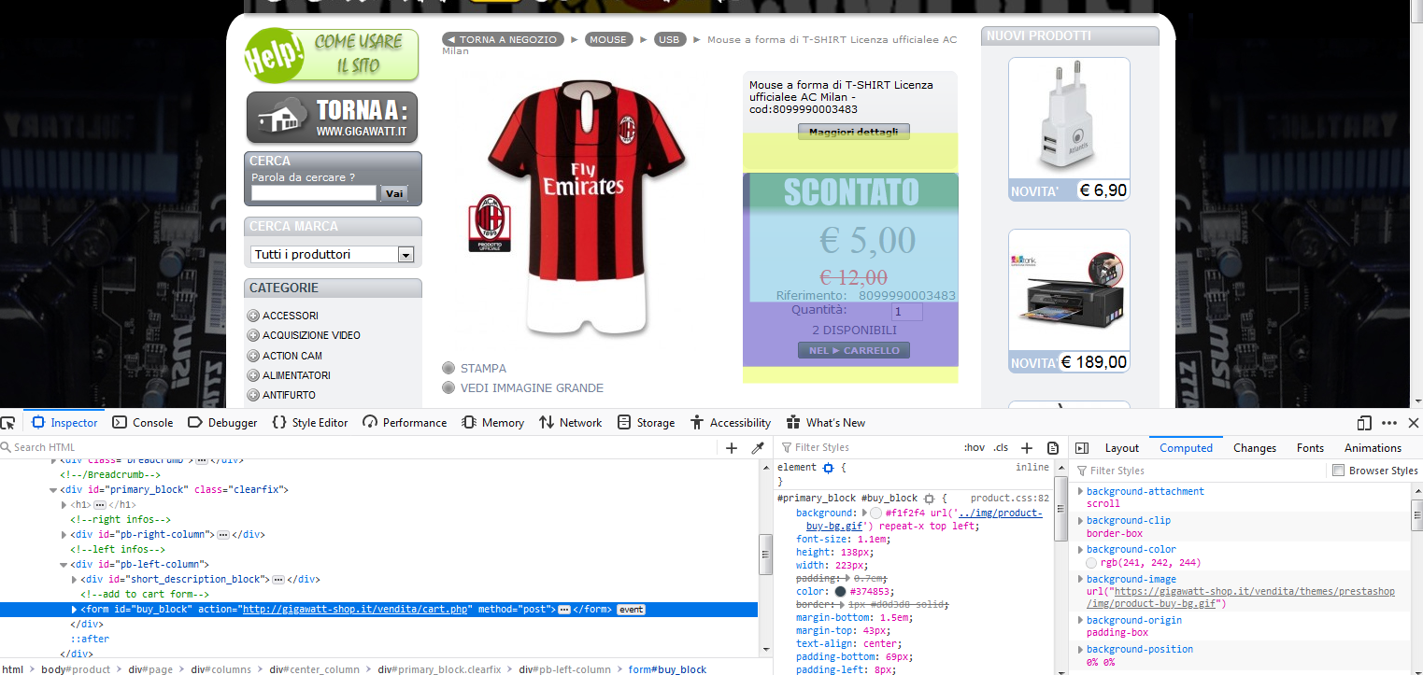Close the developer tools panel
The image size is (1423, 675).
(x=1414, y=422)
